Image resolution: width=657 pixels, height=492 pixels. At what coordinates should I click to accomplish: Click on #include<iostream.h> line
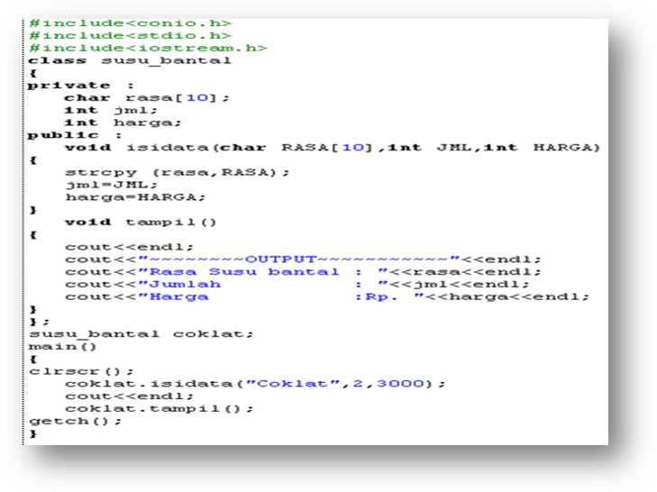pyautogui.click(x=148, y=48)
